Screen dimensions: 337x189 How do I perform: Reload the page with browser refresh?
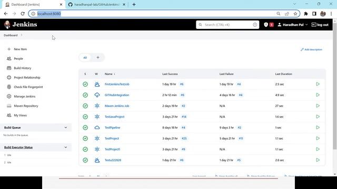tap(23, 14)
